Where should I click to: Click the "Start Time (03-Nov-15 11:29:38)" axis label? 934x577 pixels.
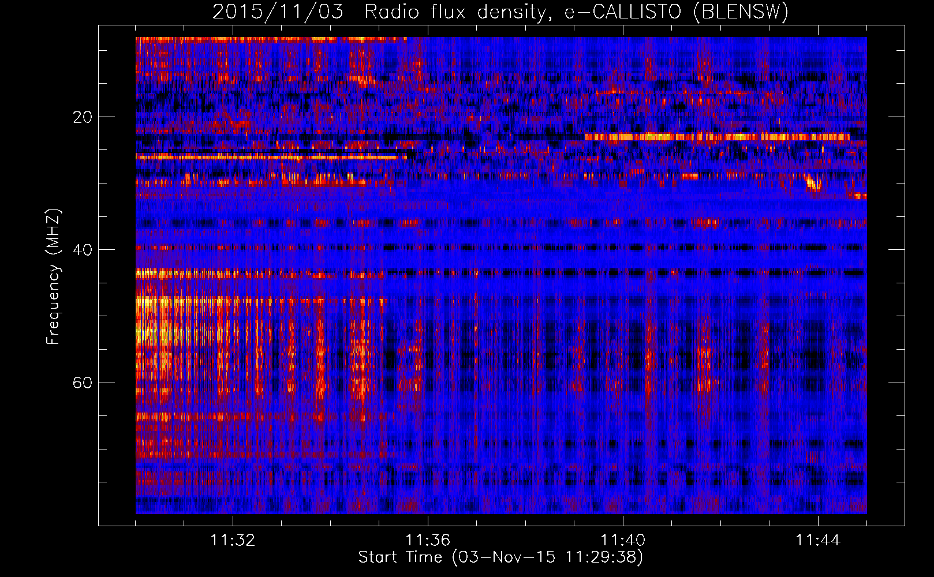pos(500,557)
